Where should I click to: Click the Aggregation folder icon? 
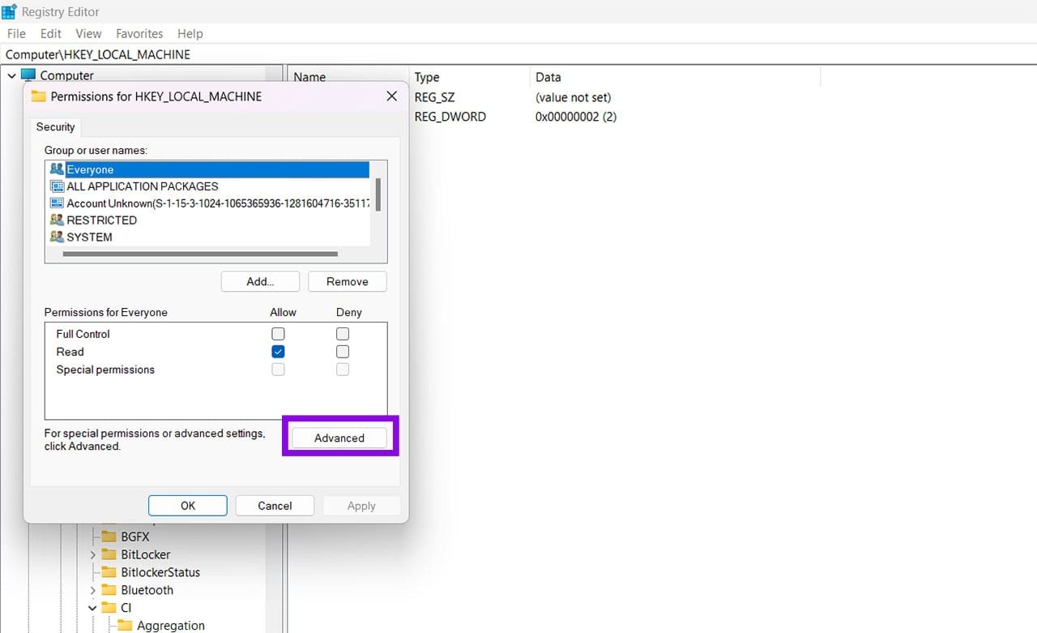[x=125, y=626]
